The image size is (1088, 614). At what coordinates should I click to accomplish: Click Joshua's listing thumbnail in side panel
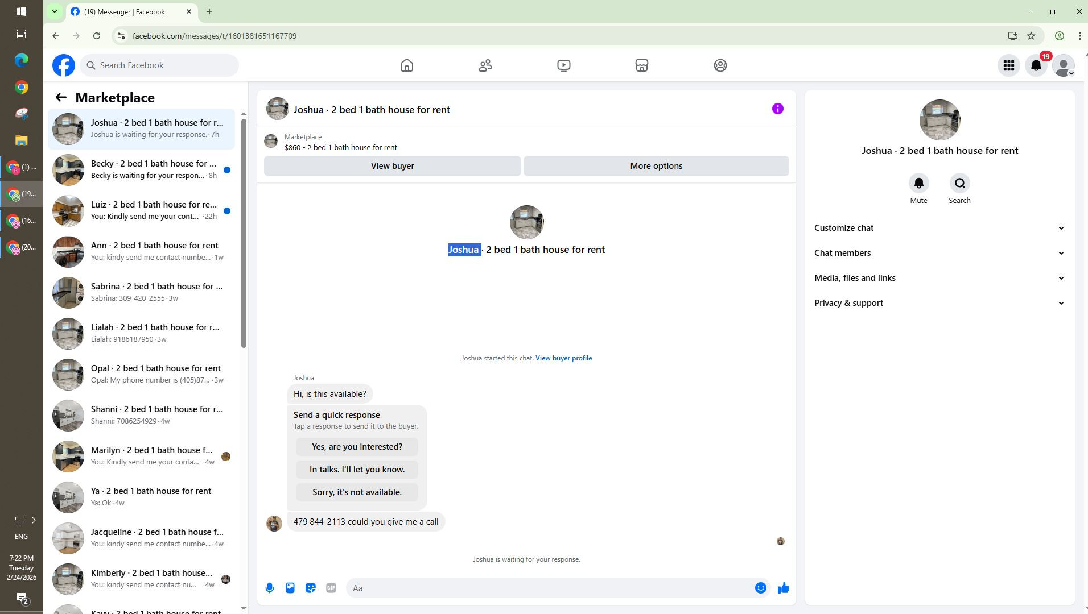pos(939,120)
